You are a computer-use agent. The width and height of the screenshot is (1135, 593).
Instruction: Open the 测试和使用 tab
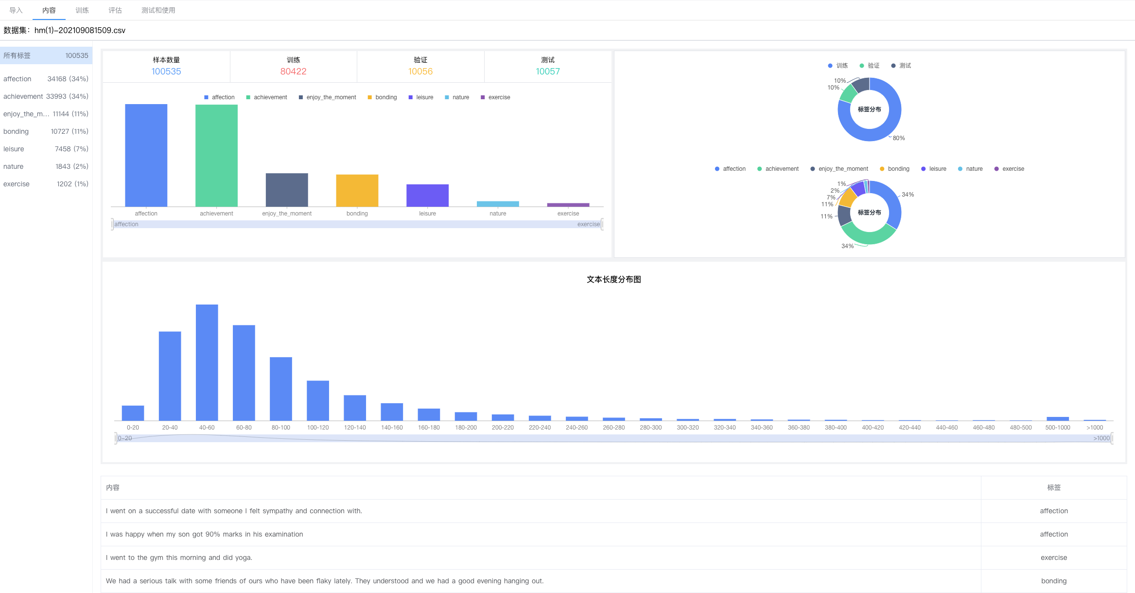point(158,10)
